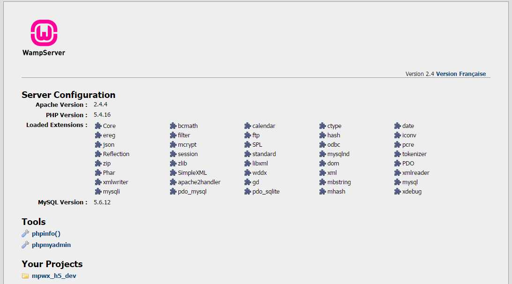Click the puzzle icon next to libxml
The width and height of the screenshot is (512, 284).
tap(247, 164)
